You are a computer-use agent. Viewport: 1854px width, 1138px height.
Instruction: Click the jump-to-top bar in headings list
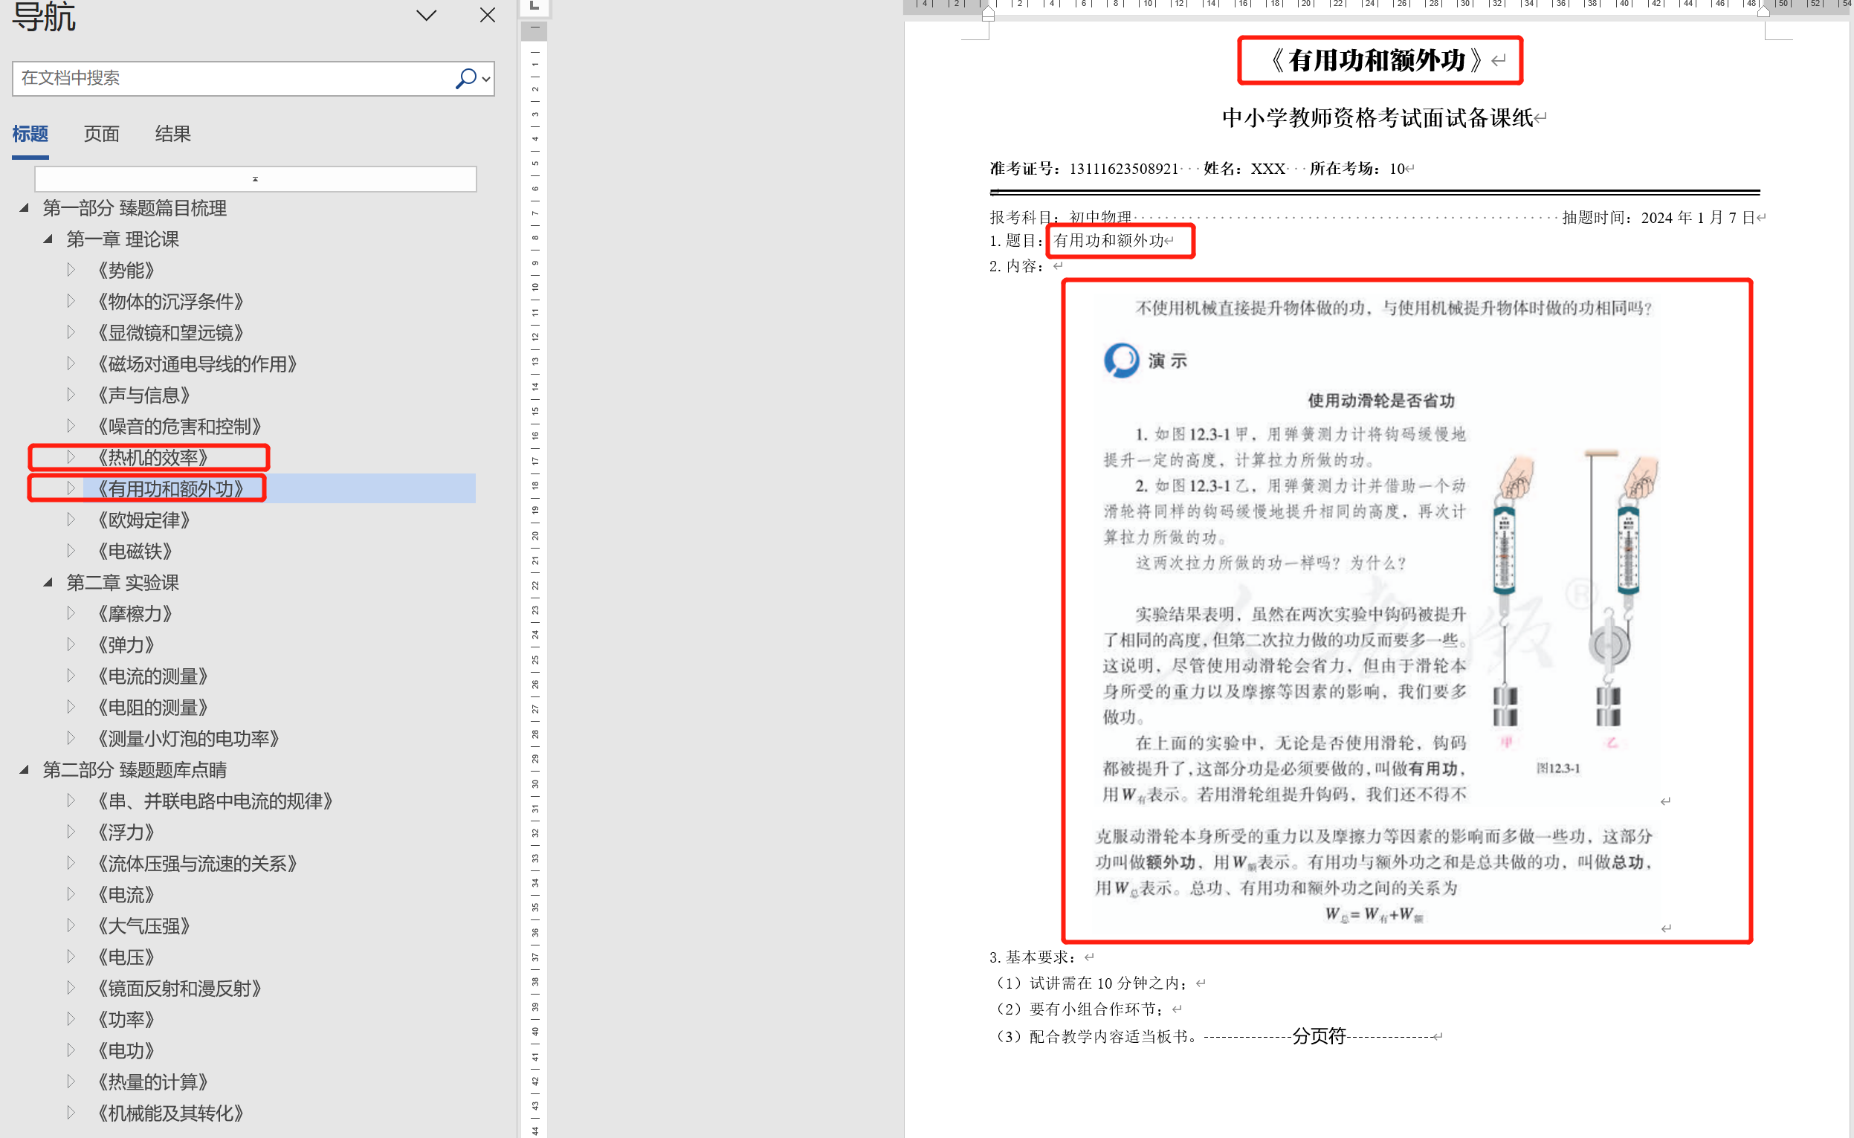tap(255, 179)
